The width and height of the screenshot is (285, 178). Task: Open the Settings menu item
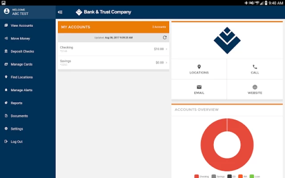coord(17,129)
